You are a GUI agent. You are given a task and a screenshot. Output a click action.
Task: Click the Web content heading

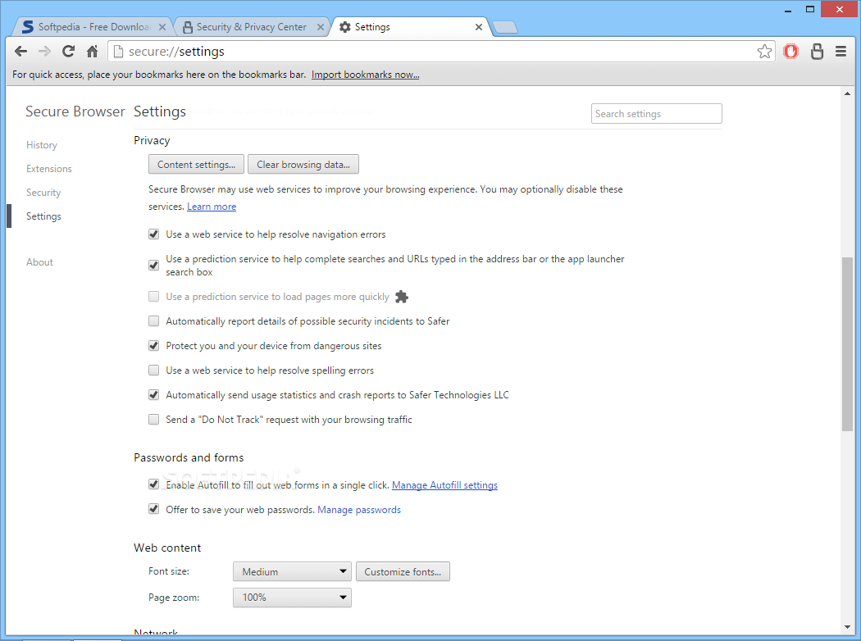pos(167,548)
